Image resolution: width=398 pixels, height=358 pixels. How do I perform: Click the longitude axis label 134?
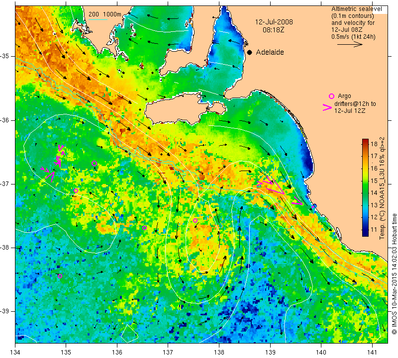(15, 353)
